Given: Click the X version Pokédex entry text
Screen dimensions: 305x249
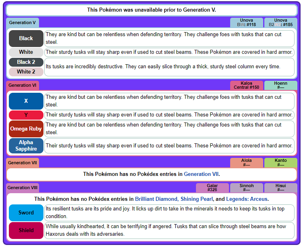Looking at the screenshot, I should pyautogui.click(x=169, y=101).
